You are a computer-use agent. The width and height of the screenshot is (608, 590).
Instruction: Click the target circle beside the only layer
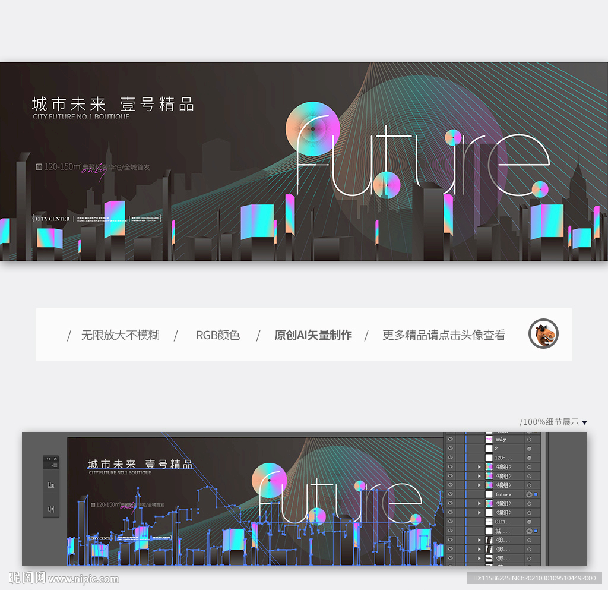point(529,440)
